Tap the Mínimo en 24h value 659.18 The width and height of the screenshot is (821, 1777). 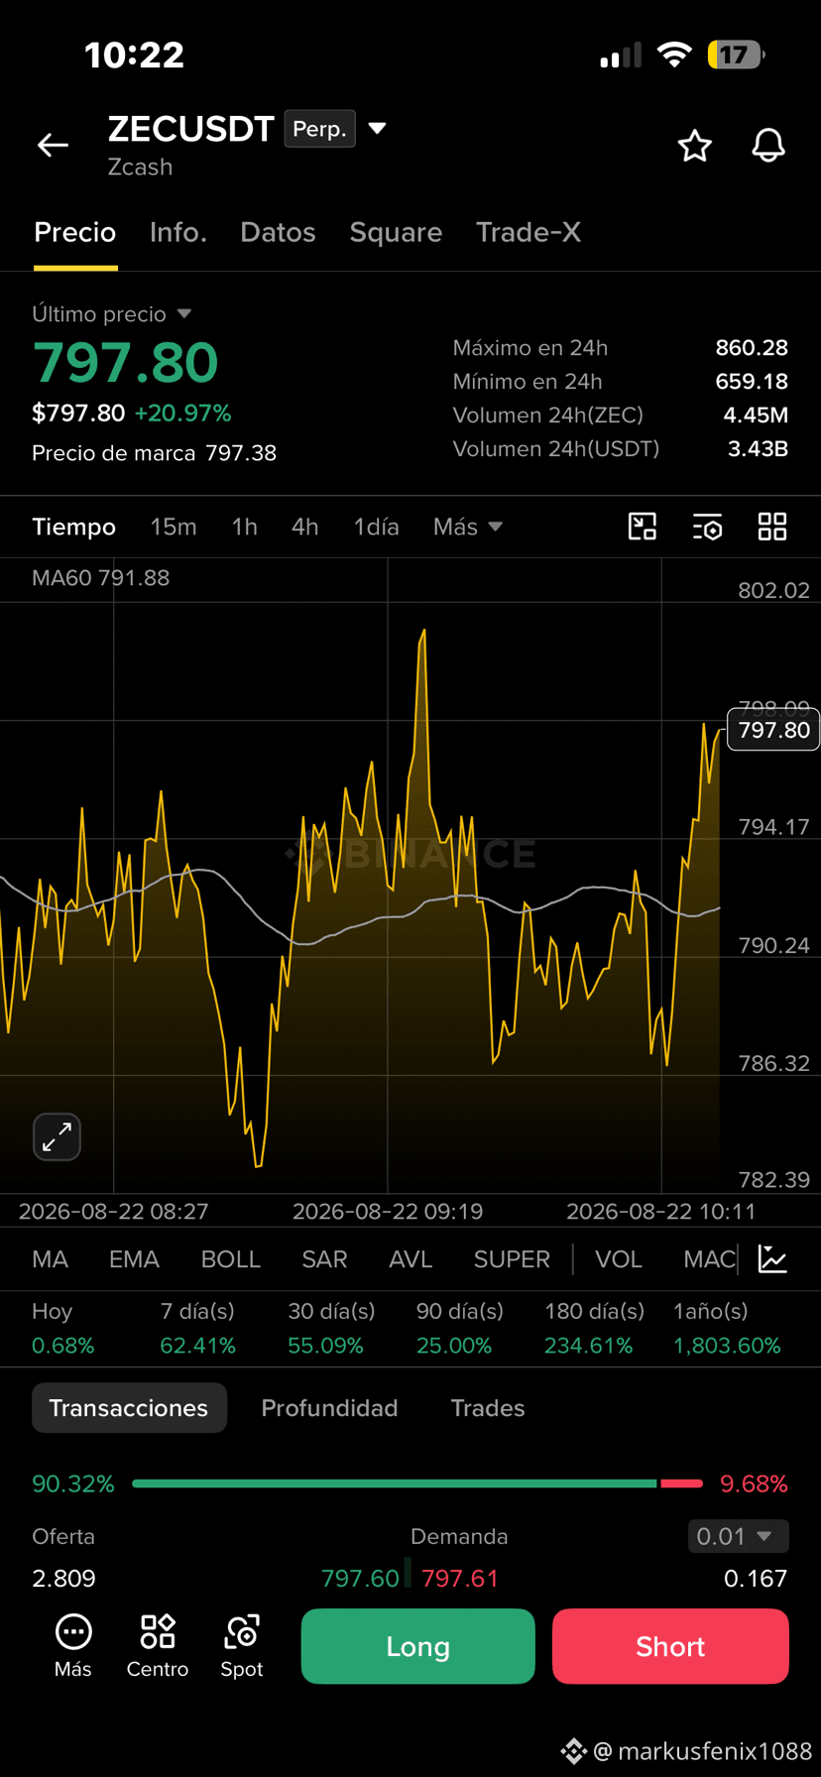point(752,382)
